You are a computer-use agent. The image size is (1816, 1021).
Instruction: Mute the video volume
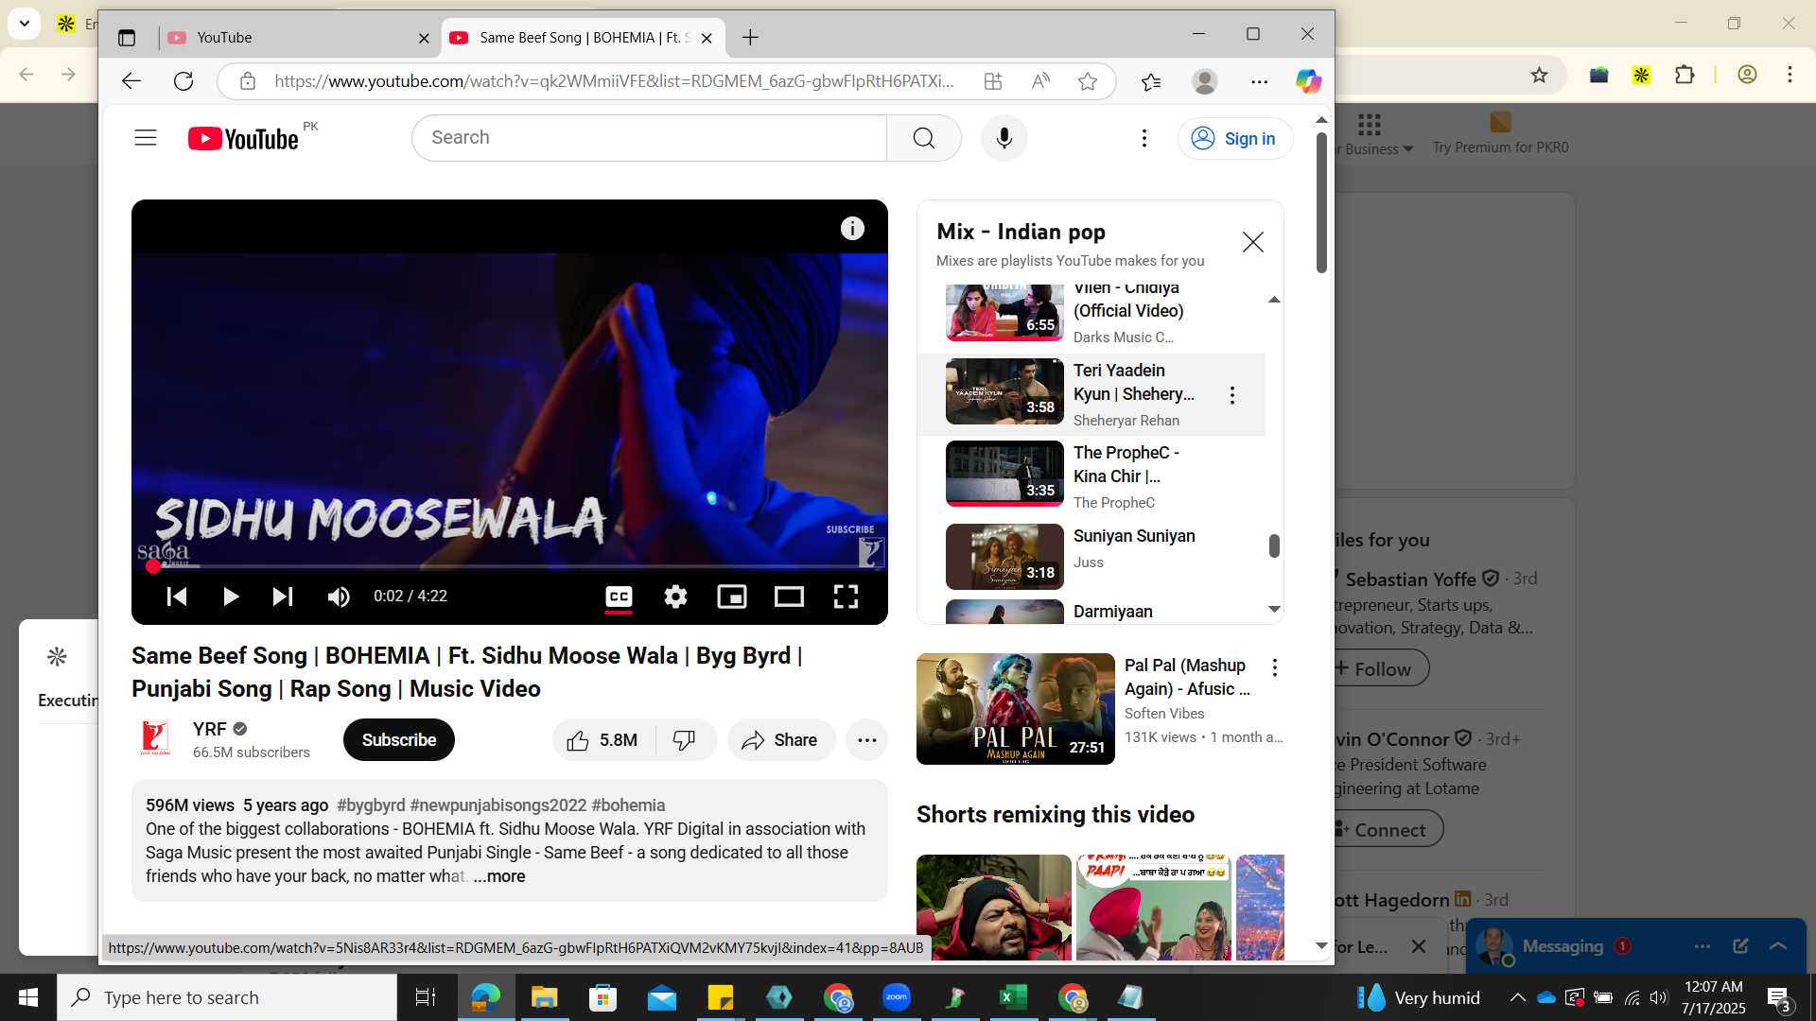(x=339, y=597)
